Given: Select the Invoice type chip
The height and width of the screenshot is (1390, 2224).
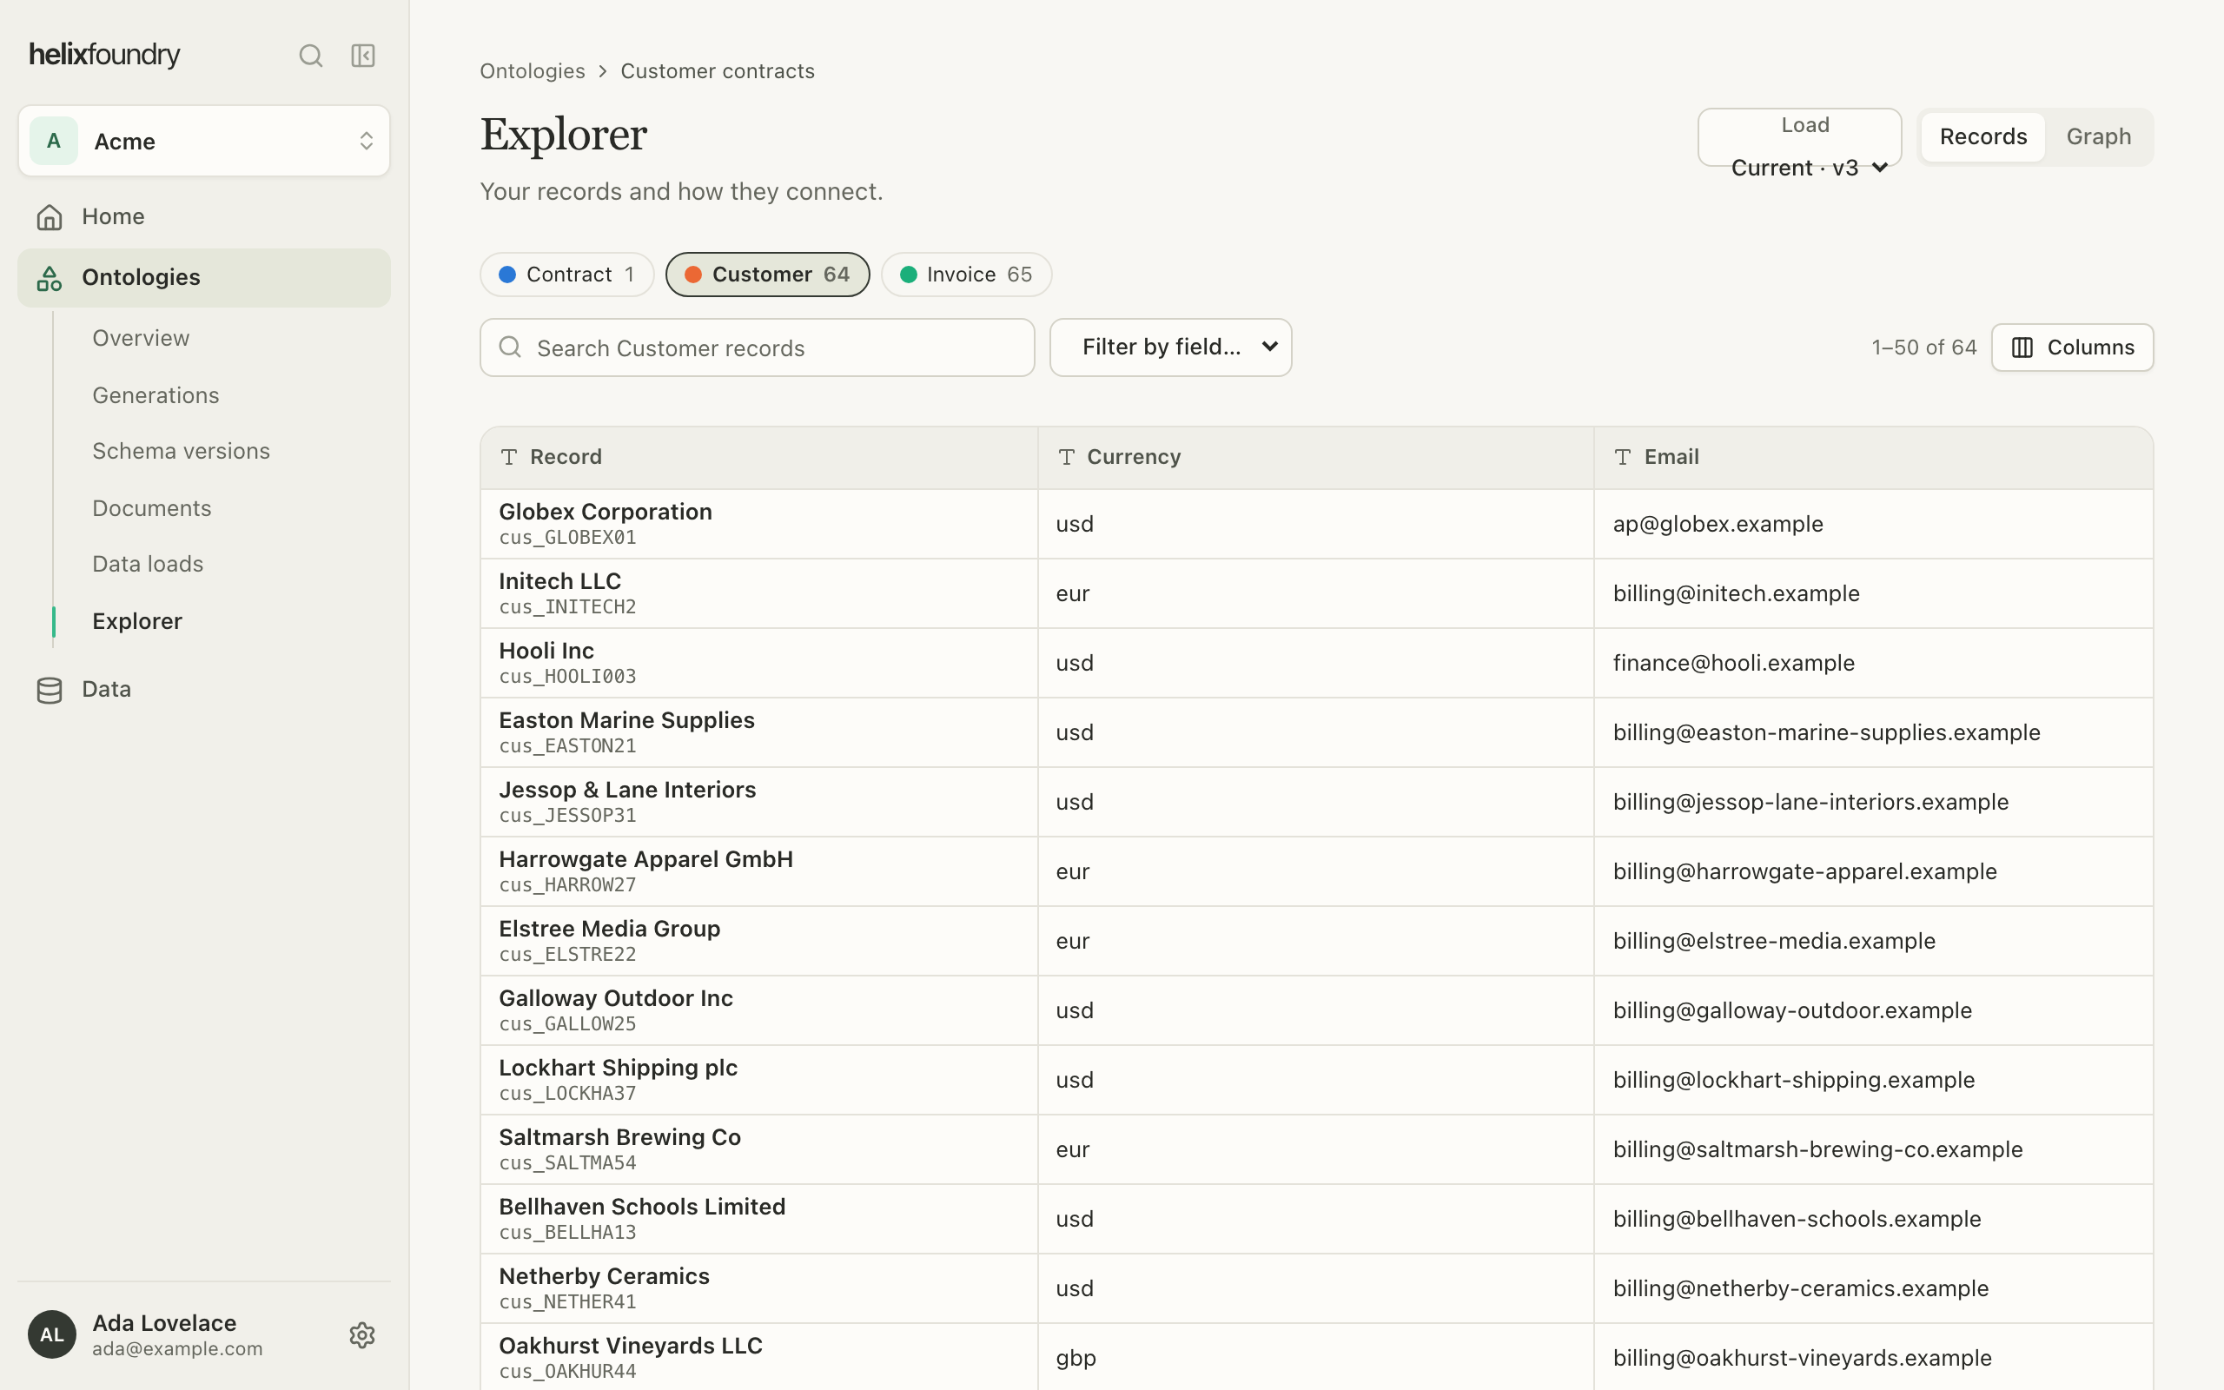Looking at the screenshot, I should pos(966,275).
